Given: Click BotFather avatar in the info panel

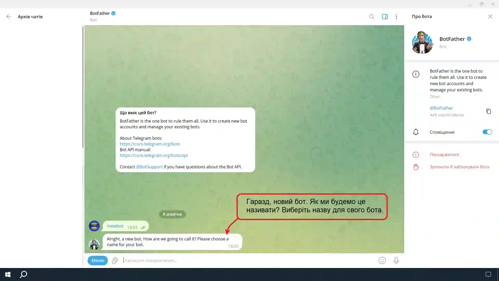Looking at the screenshot, I should point(422,42).
